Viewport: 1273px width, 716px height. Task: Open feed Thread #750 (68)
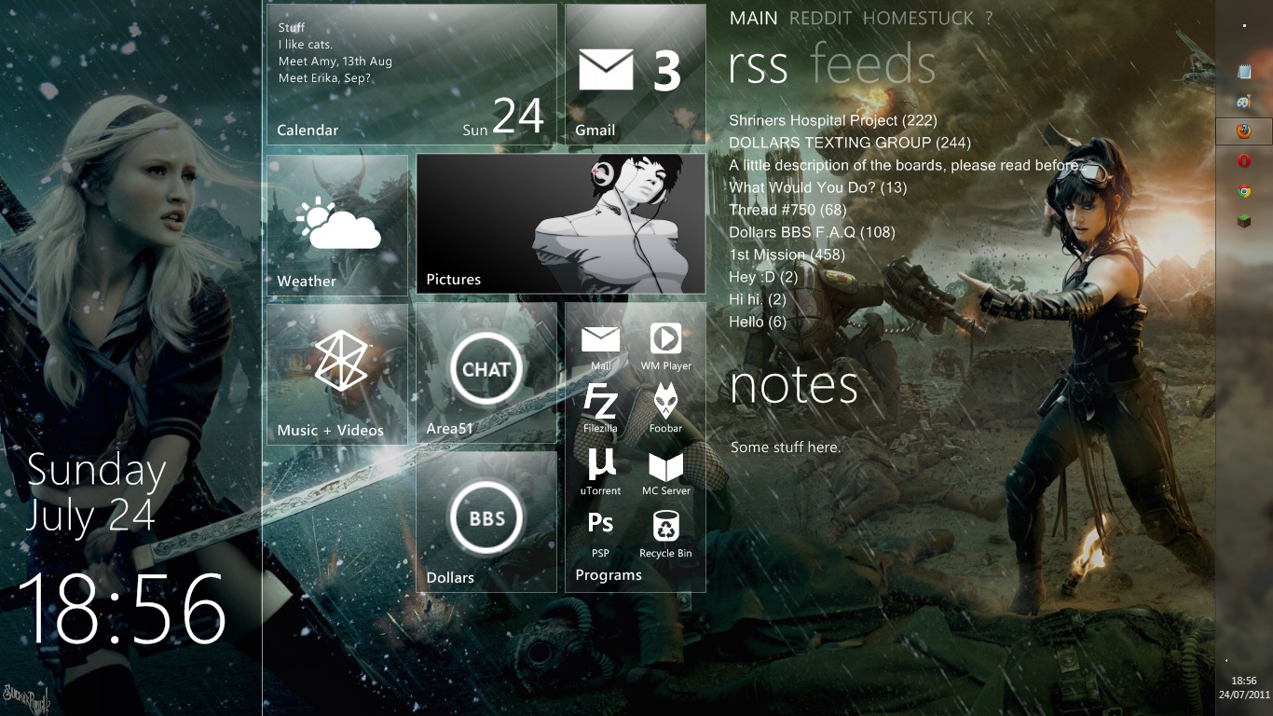tap(788, 210)
